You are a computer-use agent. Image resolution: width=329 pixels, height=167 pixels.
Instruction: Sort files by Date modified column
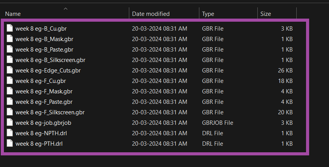tap(151, 14)
